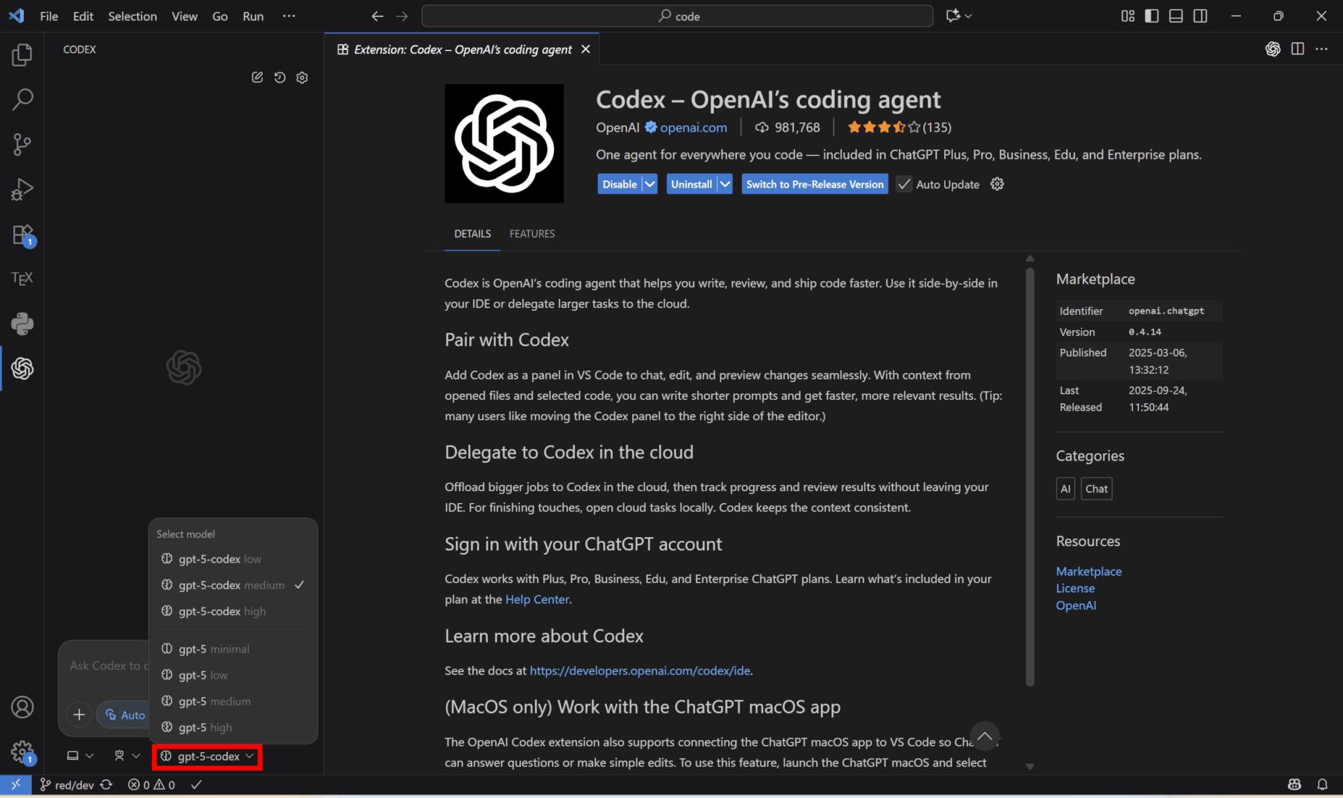Screen dimensions: 1343x798
Task: Open Run and Debug view
Action: click(22, 190)
